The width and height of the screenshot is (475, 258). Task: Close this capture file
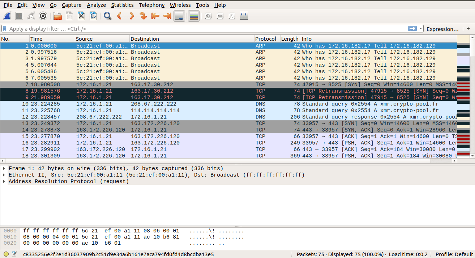pyautogui.click(x=81, y=16)
